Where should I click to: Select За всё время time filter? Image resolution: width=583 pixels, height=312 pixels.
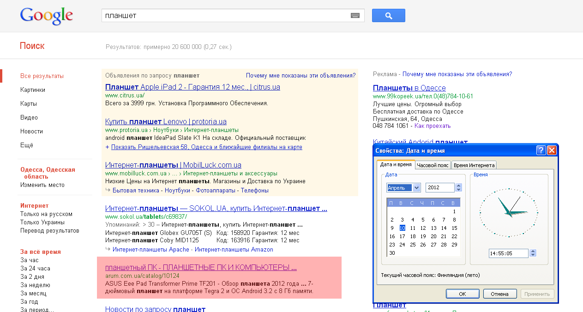pos(41,252)
